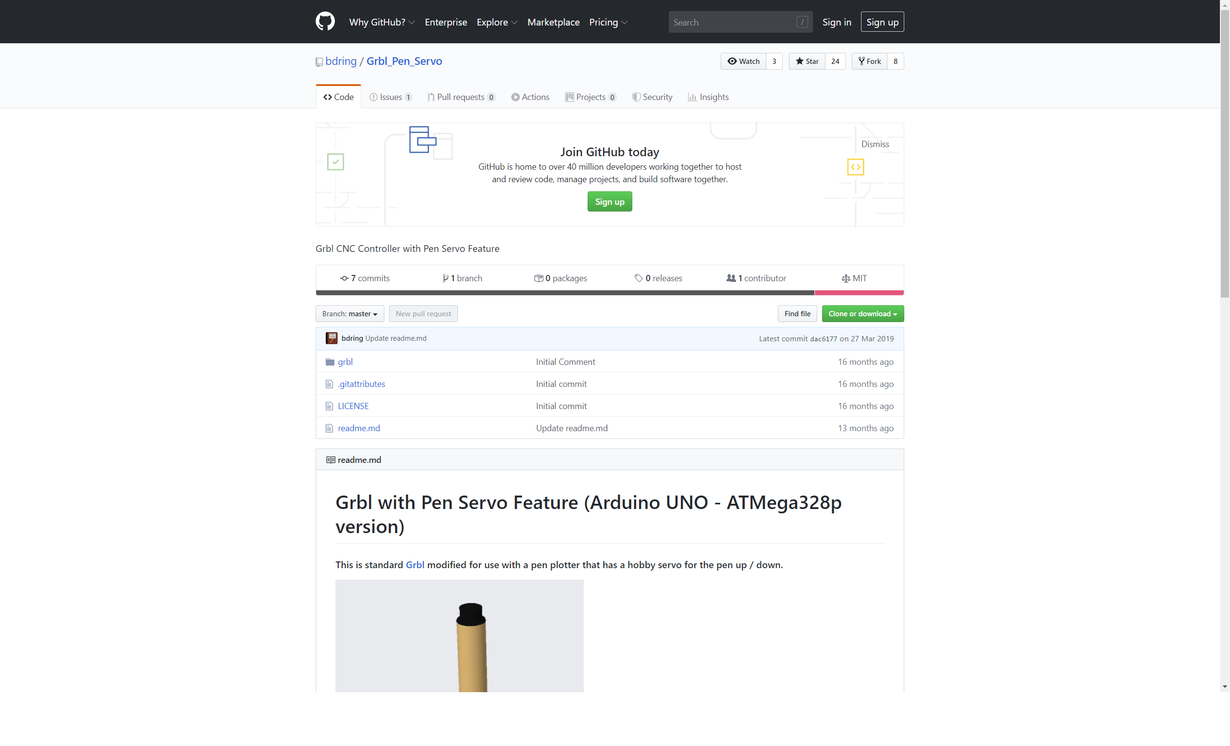Open the Insights tab
The height and width of the screenshot is (746, 1230).
pyautogui.click(x=708, y=97)
